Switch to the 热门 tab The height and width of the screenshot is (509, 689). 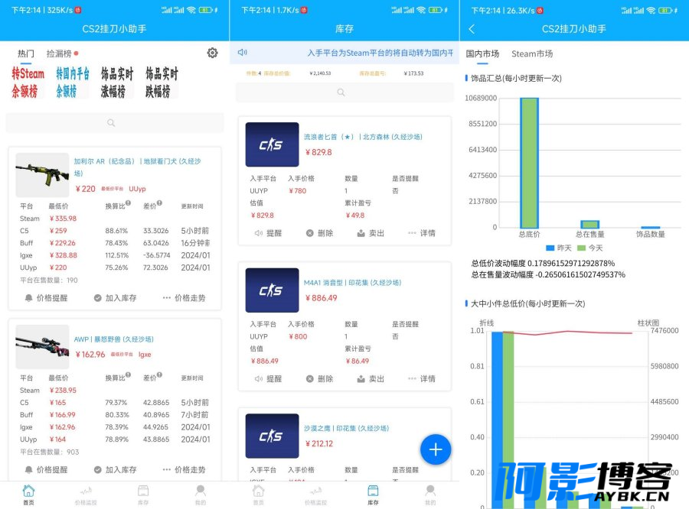[26, 53]
